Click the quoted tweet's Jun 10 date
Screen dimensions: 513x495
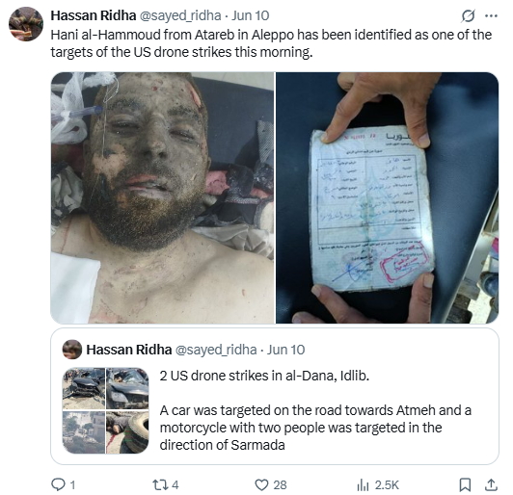coord(286,350)
